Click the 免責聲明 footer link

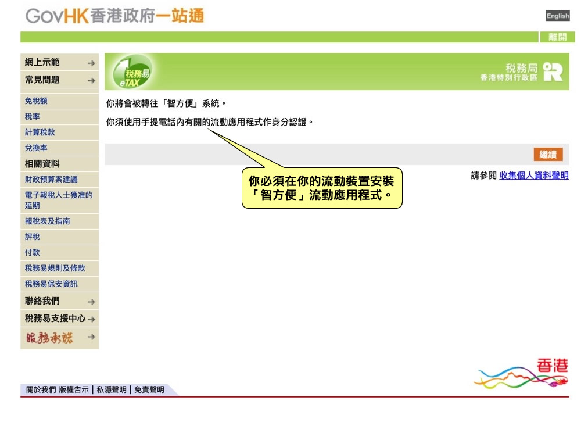(x=149, y=390)
